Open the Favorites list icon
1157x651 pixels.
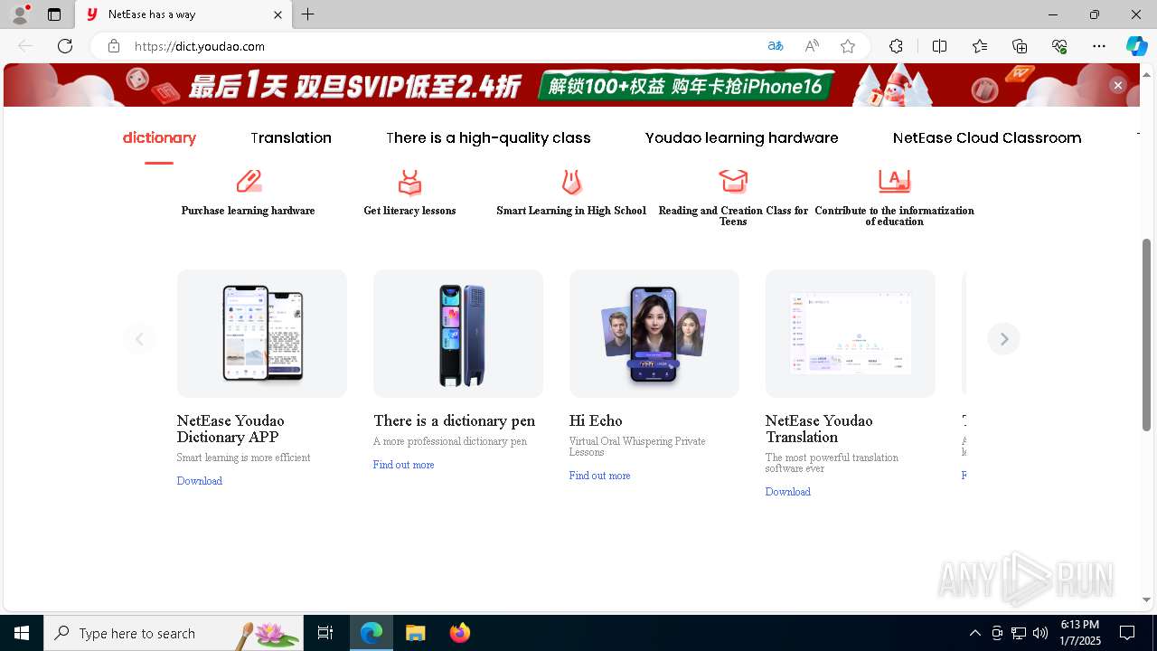point(980,46)
